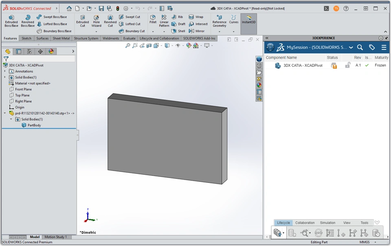
Task: Choose the Swept Cut tool
Action: (x=130, y=17)
